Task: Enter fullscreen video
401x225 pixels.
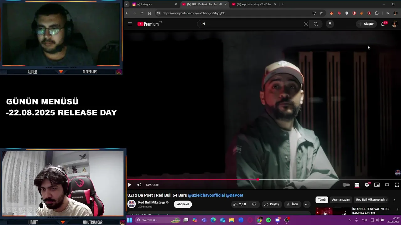Action: pos(397,185)
